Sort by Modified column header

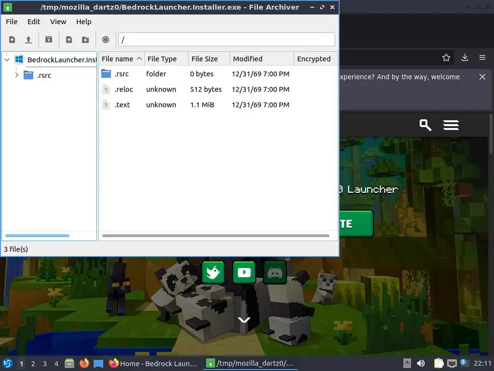tap(262, 59)
